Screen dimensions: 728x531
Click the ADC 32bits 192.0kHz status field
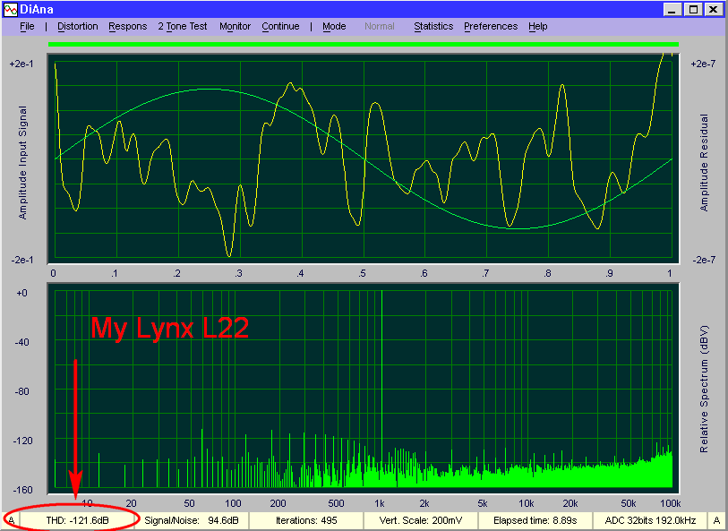point(650,521)
